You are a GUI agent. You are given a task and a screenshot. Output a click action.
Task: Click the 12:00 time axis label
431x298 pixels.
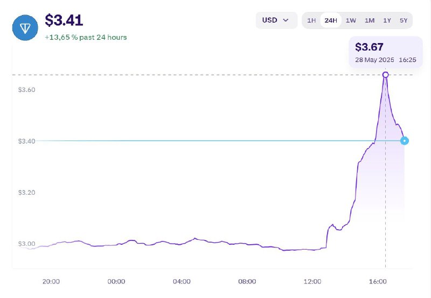[312, 281]
